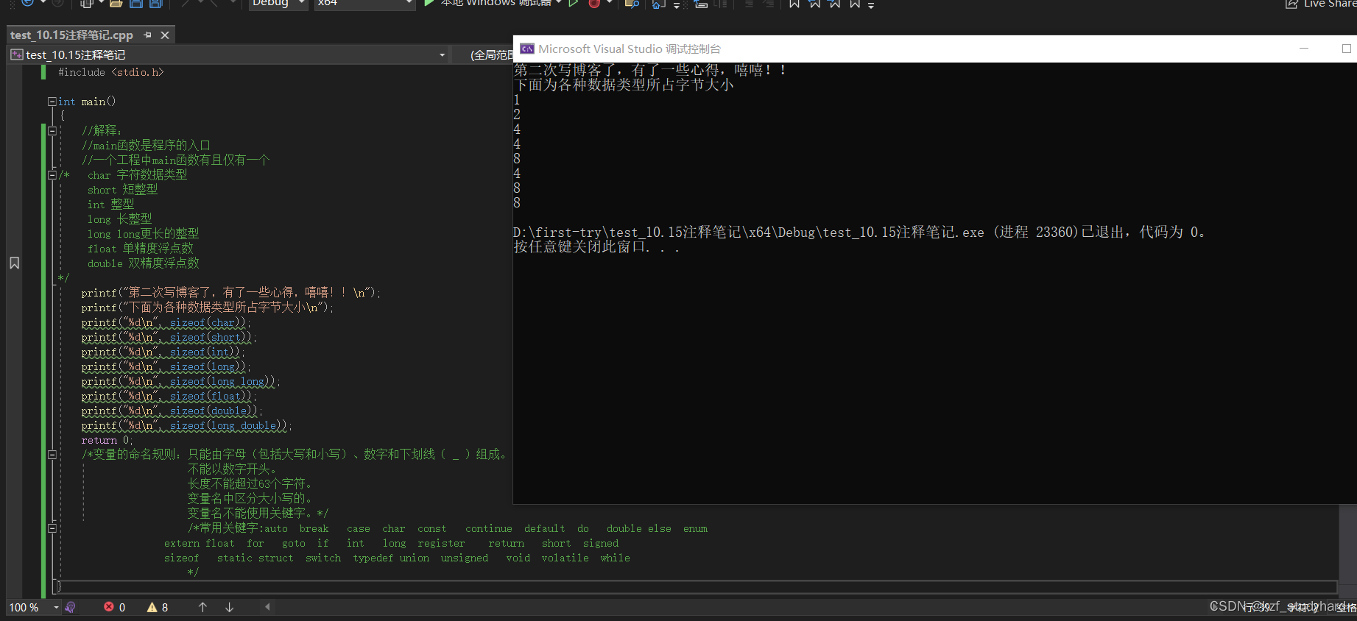Click the sizeof(float) printf line

tap(169, 396)
